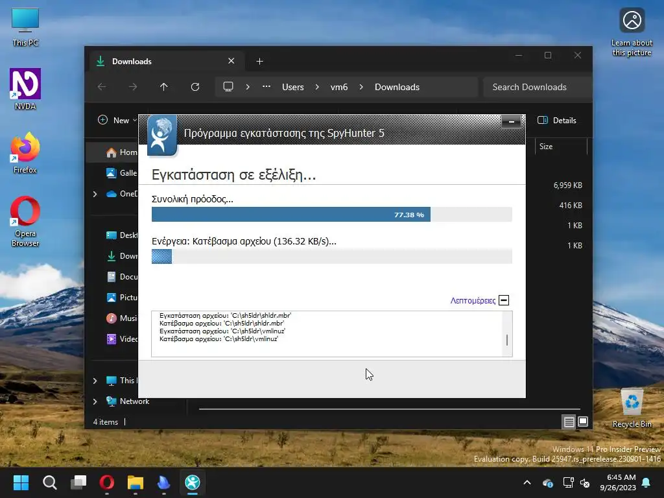Image resolution: width=664 pixels, height=498 pixels.
Task: Click the PC icon in address bar
Action: (228, 87)
